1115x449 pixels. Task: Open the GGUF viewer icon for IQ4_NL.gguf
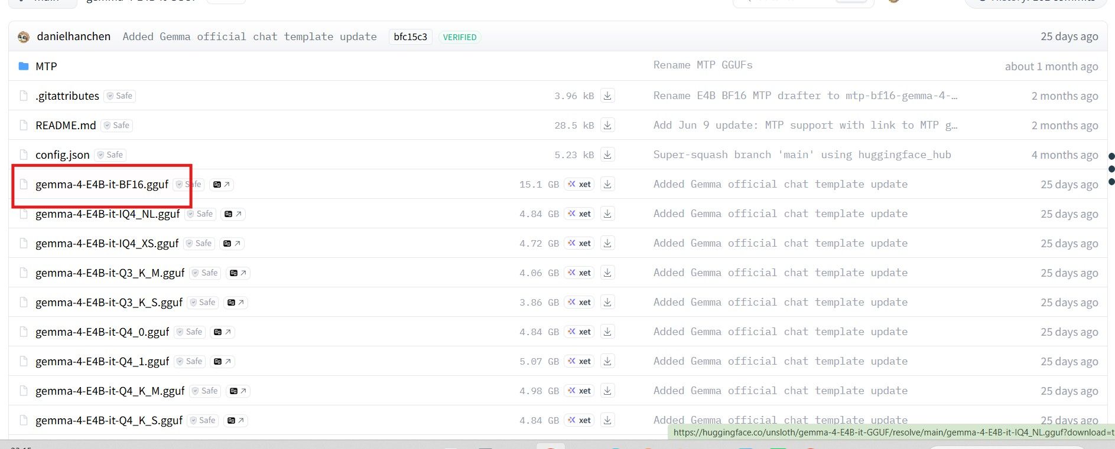pos(233,214)
